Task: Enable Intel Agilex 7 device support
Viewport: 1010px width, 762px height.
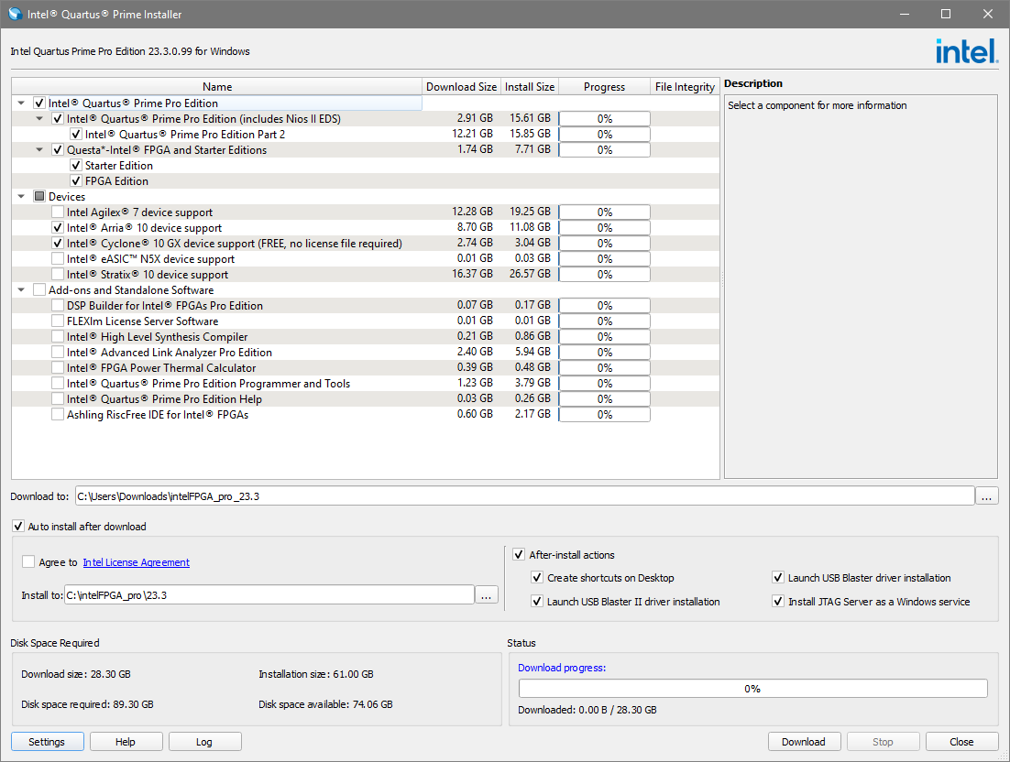Action: pyautogui.click(x=58, y=212)
